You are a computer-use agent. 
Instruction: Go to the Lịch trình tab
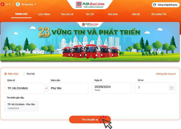point(44,14)
